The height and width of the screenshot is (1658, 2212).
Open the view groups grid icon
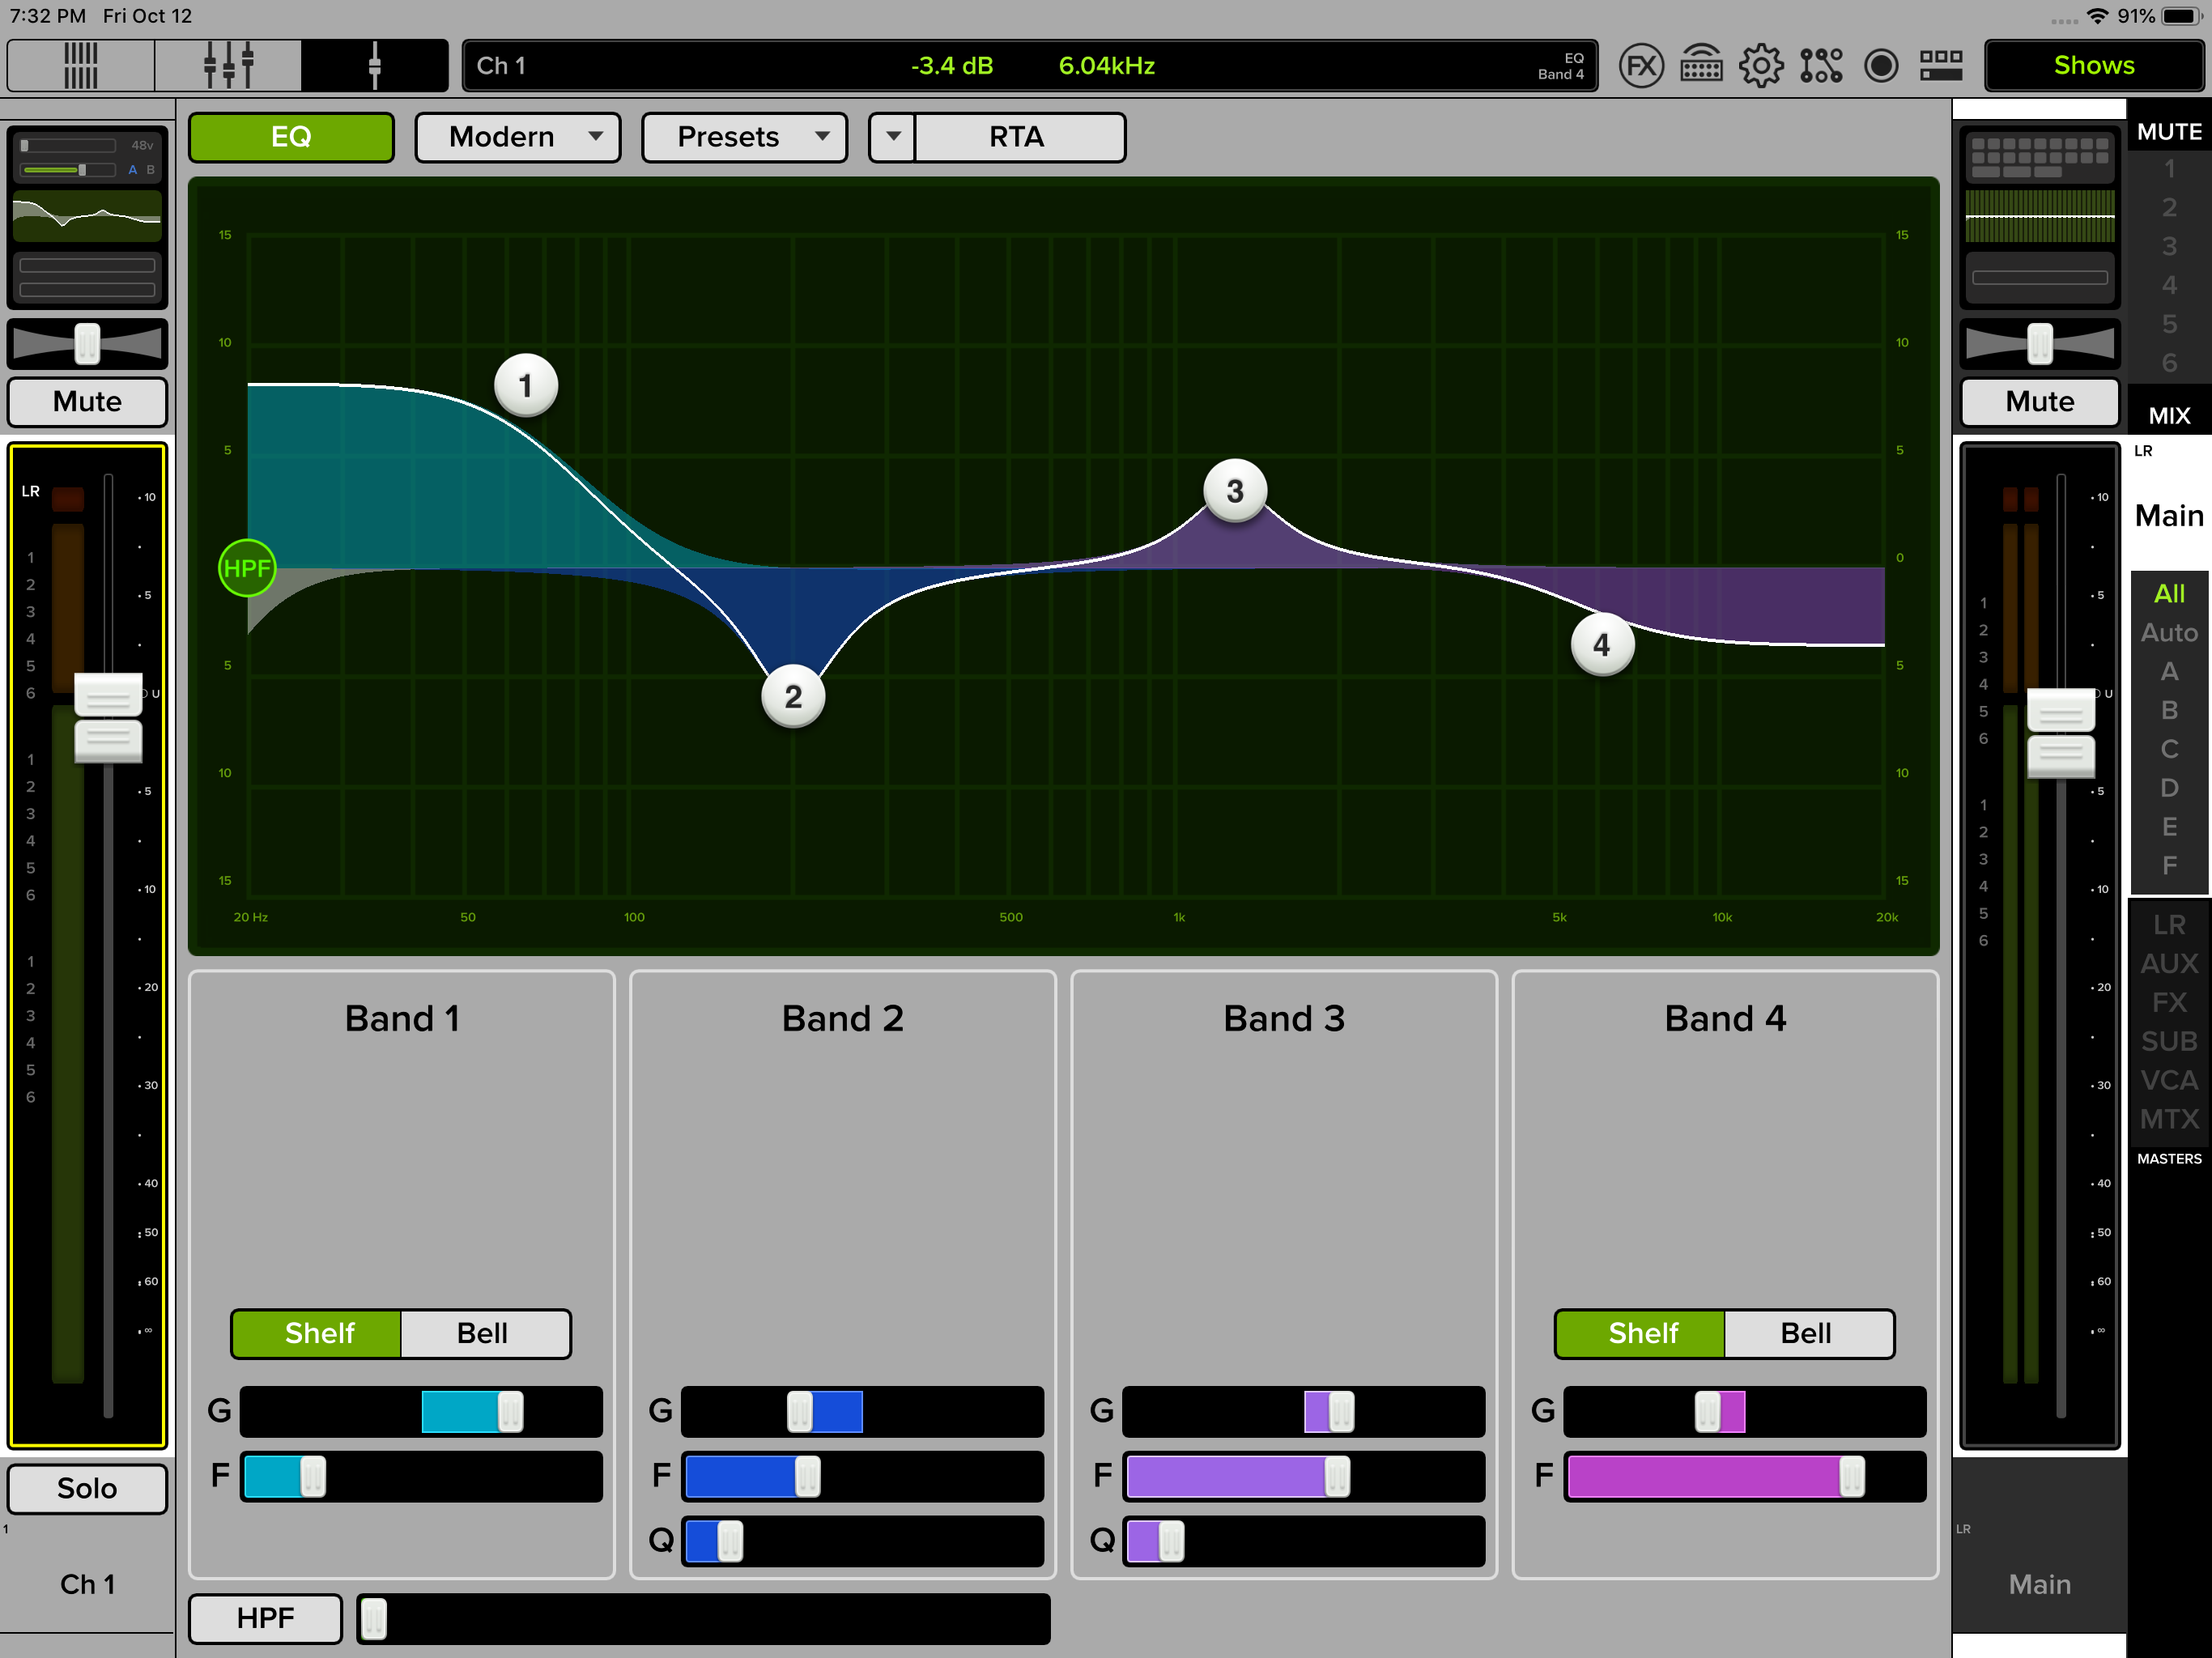point(1941,66)
